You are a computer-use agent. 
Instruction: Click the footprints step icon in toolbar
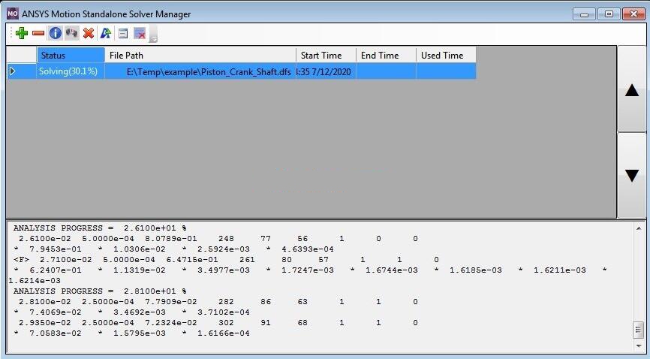(x=72, y=33)
